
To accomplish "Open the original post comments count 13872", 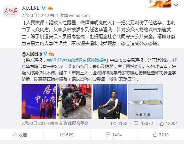I will (143, 124).
